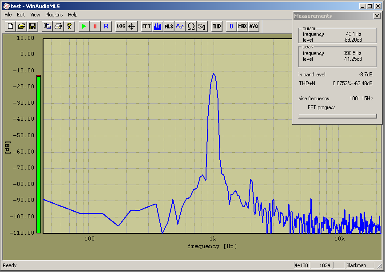This screenshot has width=385, height=272.
Task: Pause measurement with the red pause button
Action: click(95, 26)
